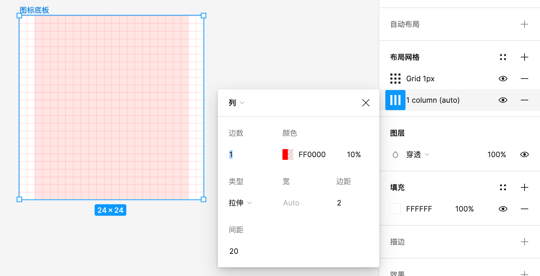Select 图标底板 frame label

click(x=34, y=10)
